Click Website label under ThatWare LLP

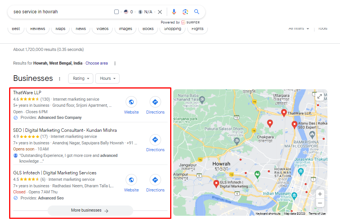131,112
